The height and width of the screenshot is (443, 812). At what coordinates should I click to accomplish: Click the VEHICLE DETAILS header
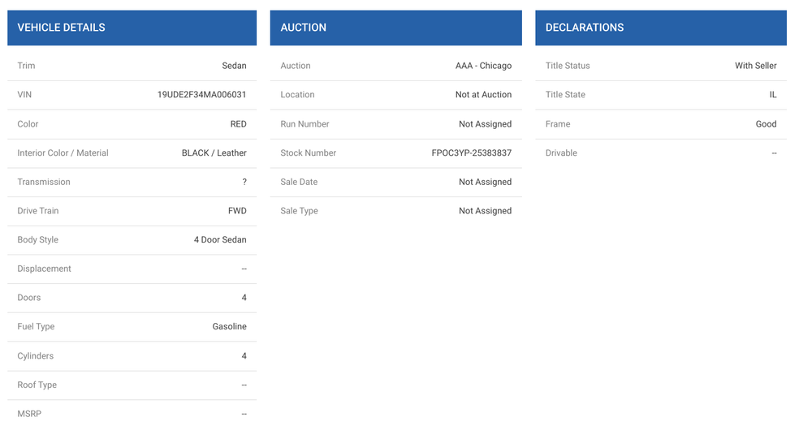coord(132,28)
